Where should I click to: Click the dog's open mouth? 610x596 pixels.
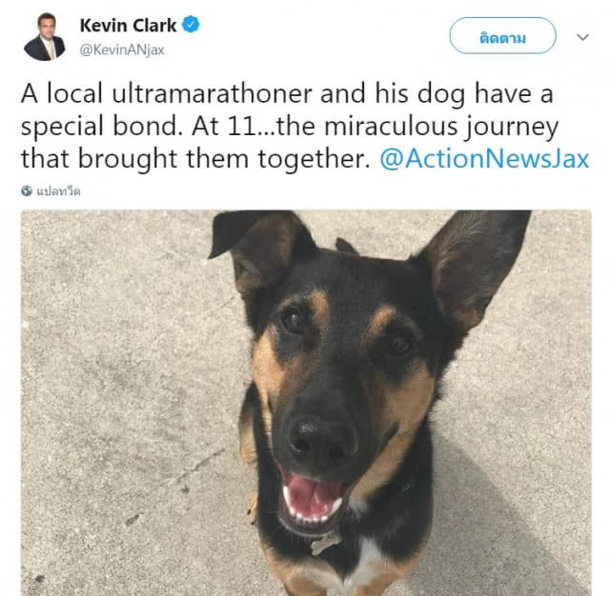(312, 499)
